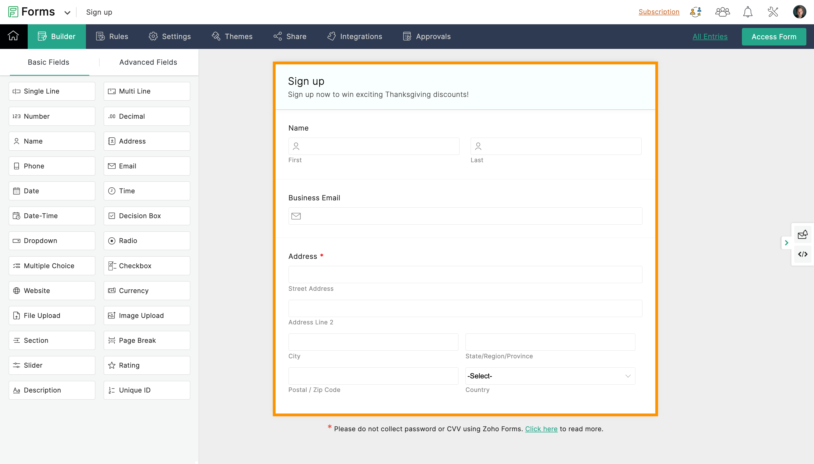Viewport: 814px width, 464px height.
Task: Open the Country -Select- dropdown
Action: 549,376
